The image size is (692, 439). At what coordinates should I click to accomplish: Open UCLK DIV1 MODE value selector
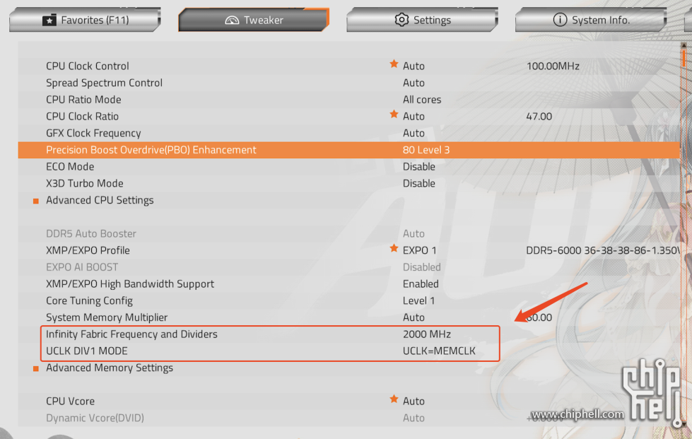coord(439,351)
